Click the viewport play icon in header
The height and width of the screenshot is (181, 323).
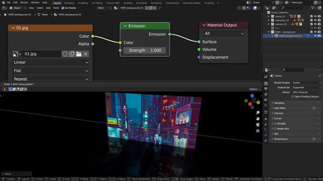tap(5, 89)
